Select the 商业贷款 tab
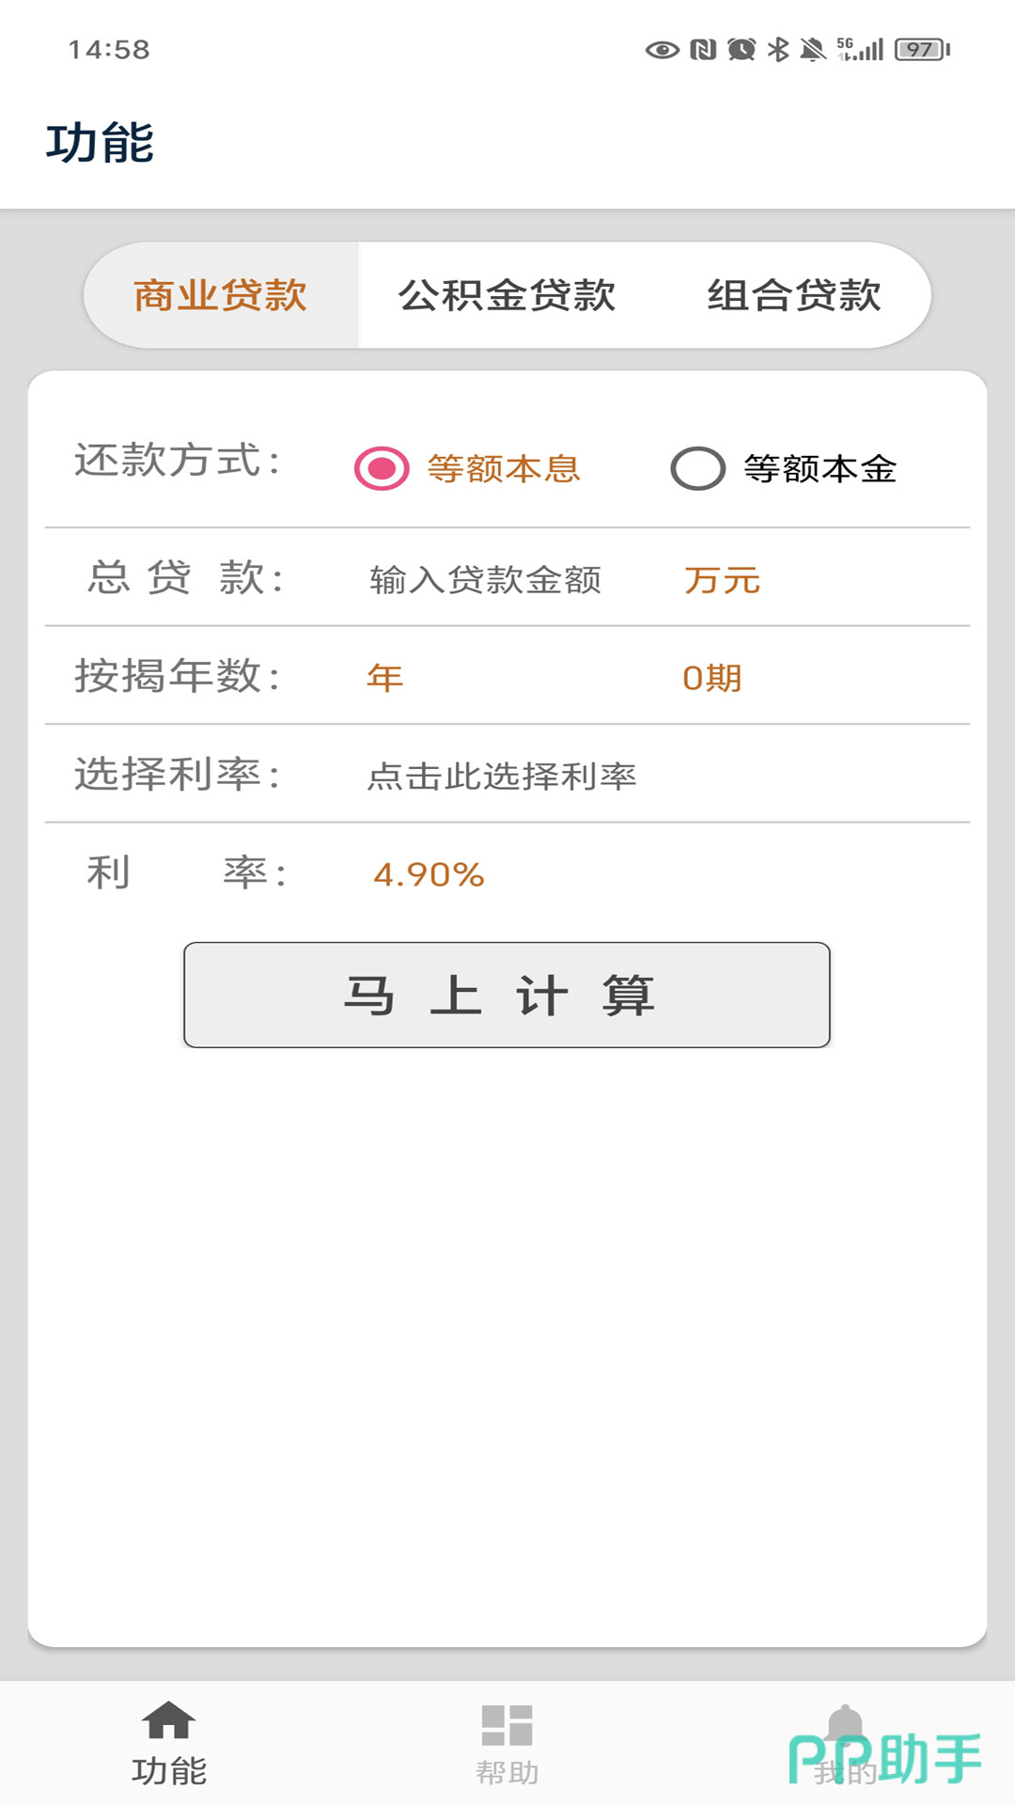This screenshot has height=1805, width=1015. pos(220,295)
